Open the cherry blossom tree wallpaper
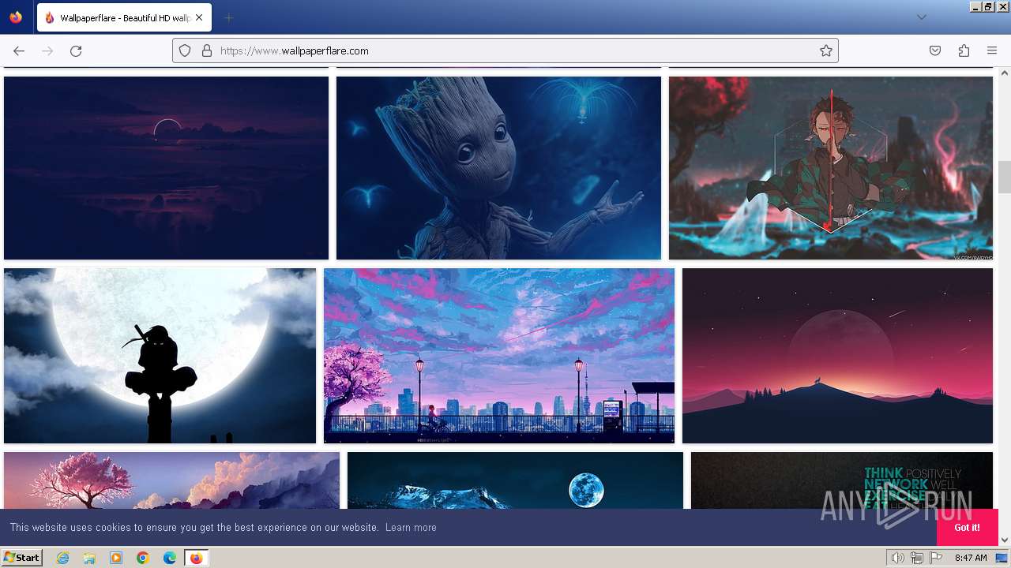The width and height of the screenshot is (1011, 568). (171, 480)
